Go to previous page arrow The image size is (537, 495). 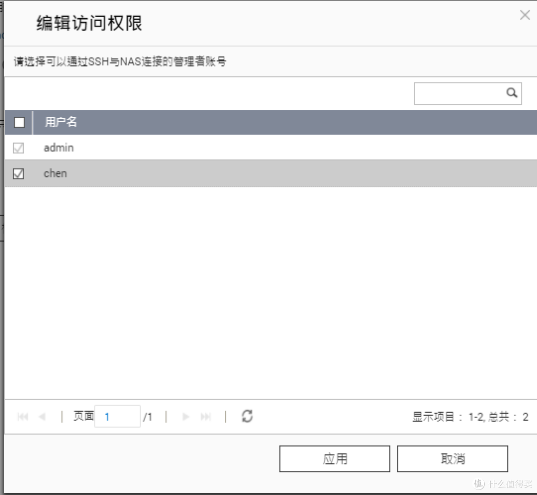pos(42,416)
